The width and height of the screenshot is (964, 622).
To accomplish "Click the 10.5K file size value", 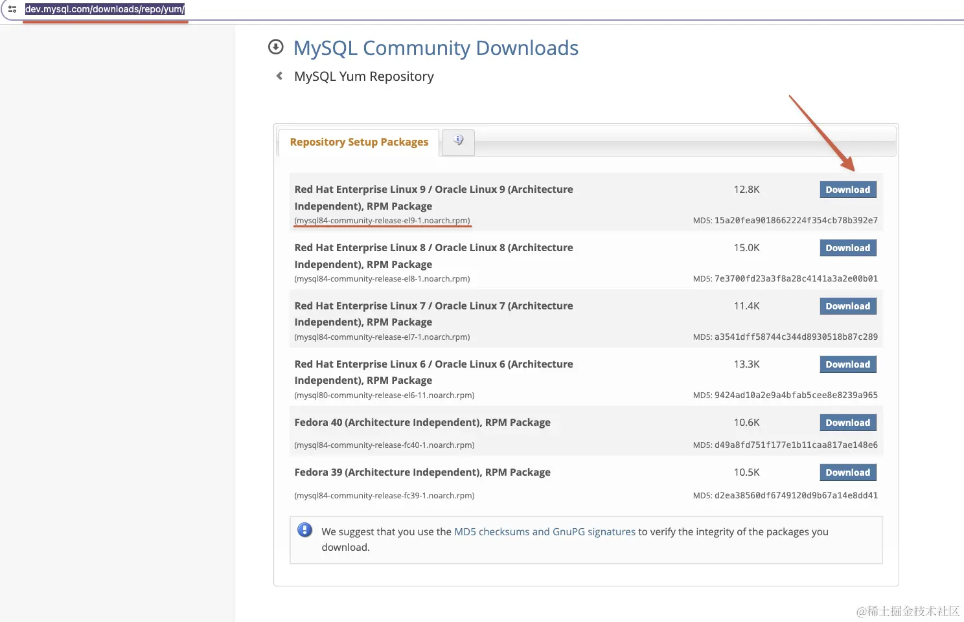I will (x=746, y=472).
